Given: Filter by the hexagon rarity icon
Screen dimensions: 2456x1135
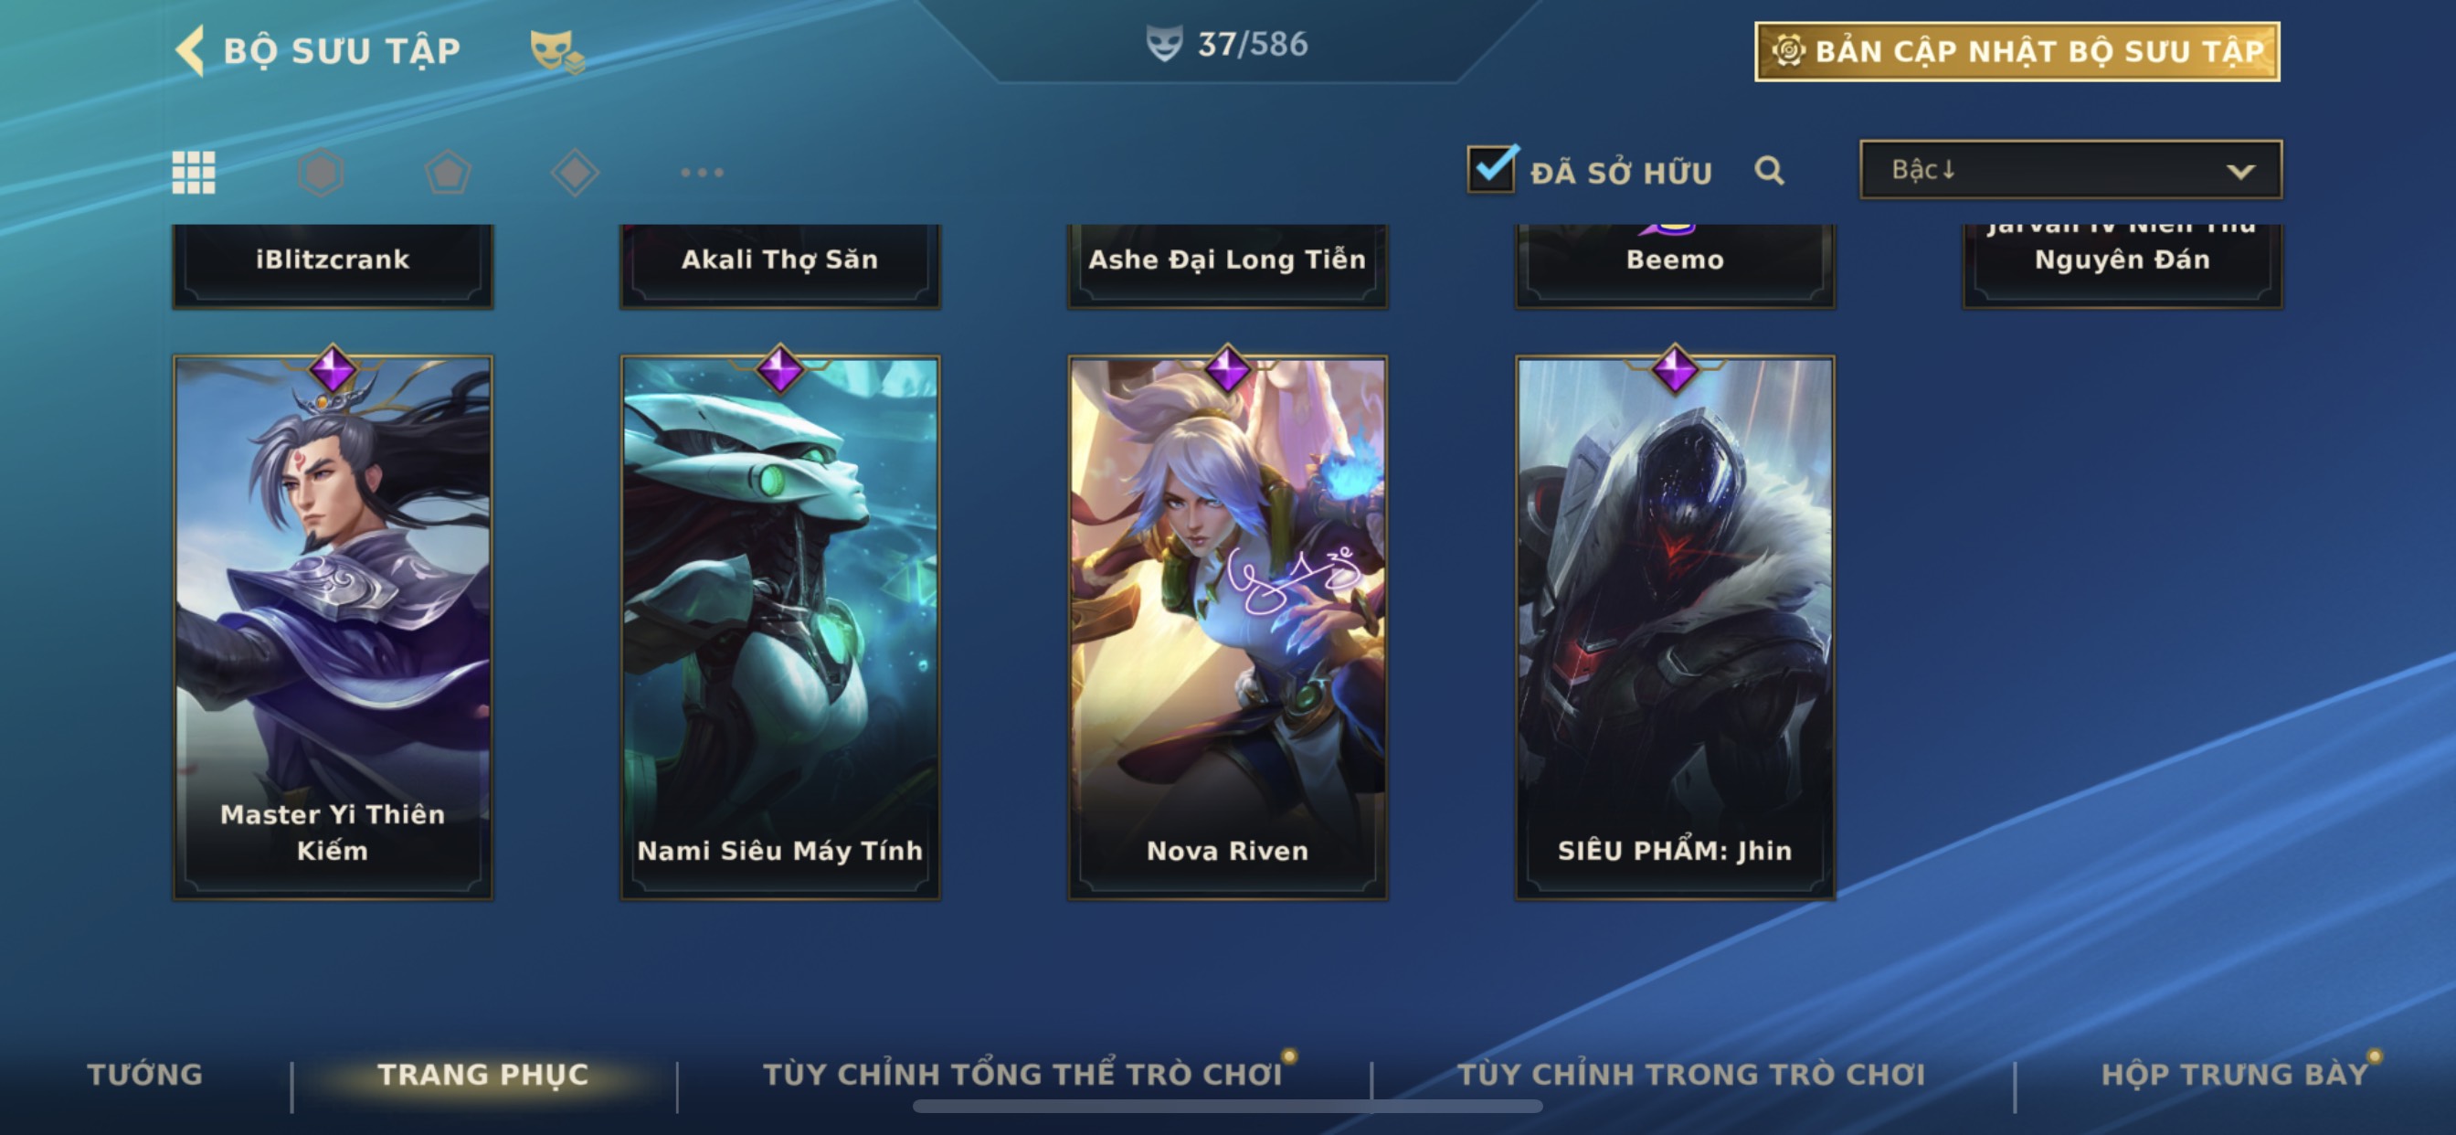Looking at the screenshot, I should [321, 173].
